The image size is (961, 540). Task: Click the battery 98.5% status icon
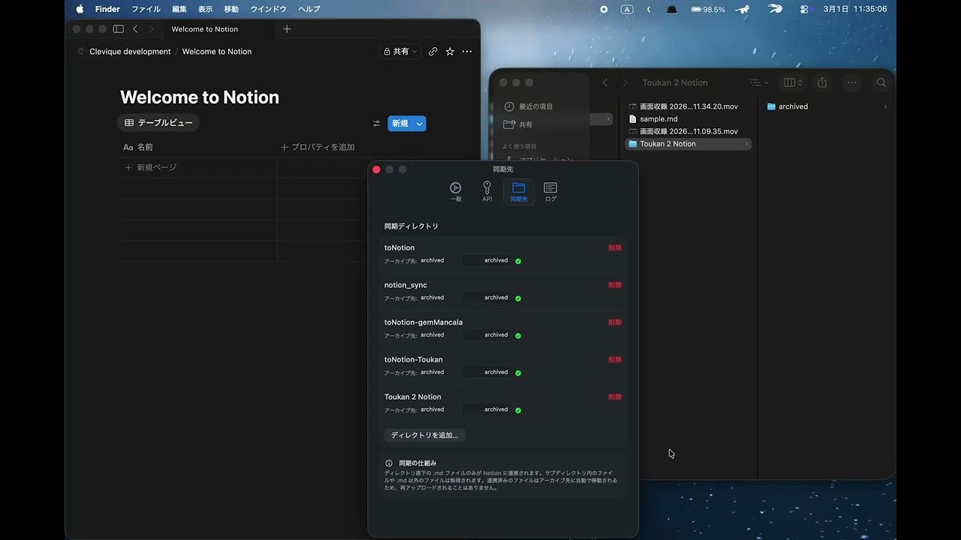(x=707, y=9)
